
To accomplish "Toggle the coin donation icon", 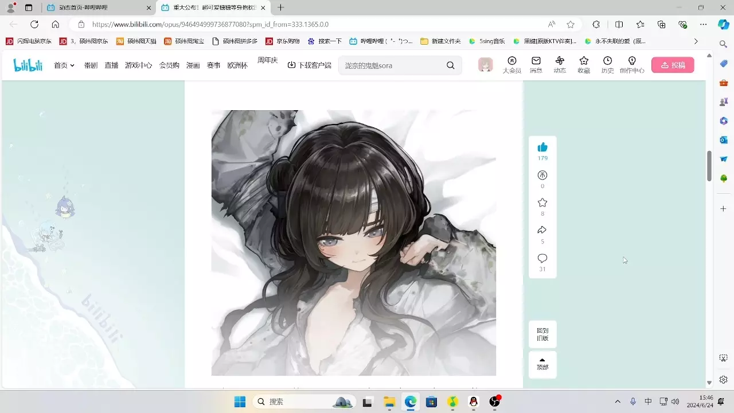I will (x=542, y=175).
